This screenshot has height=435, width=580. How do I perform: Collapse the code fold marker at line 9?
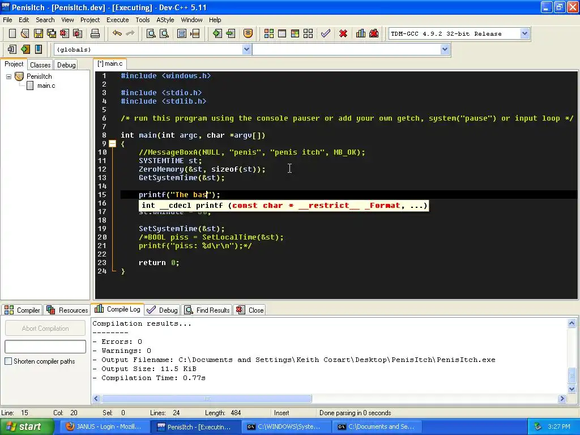coord(113,143)
